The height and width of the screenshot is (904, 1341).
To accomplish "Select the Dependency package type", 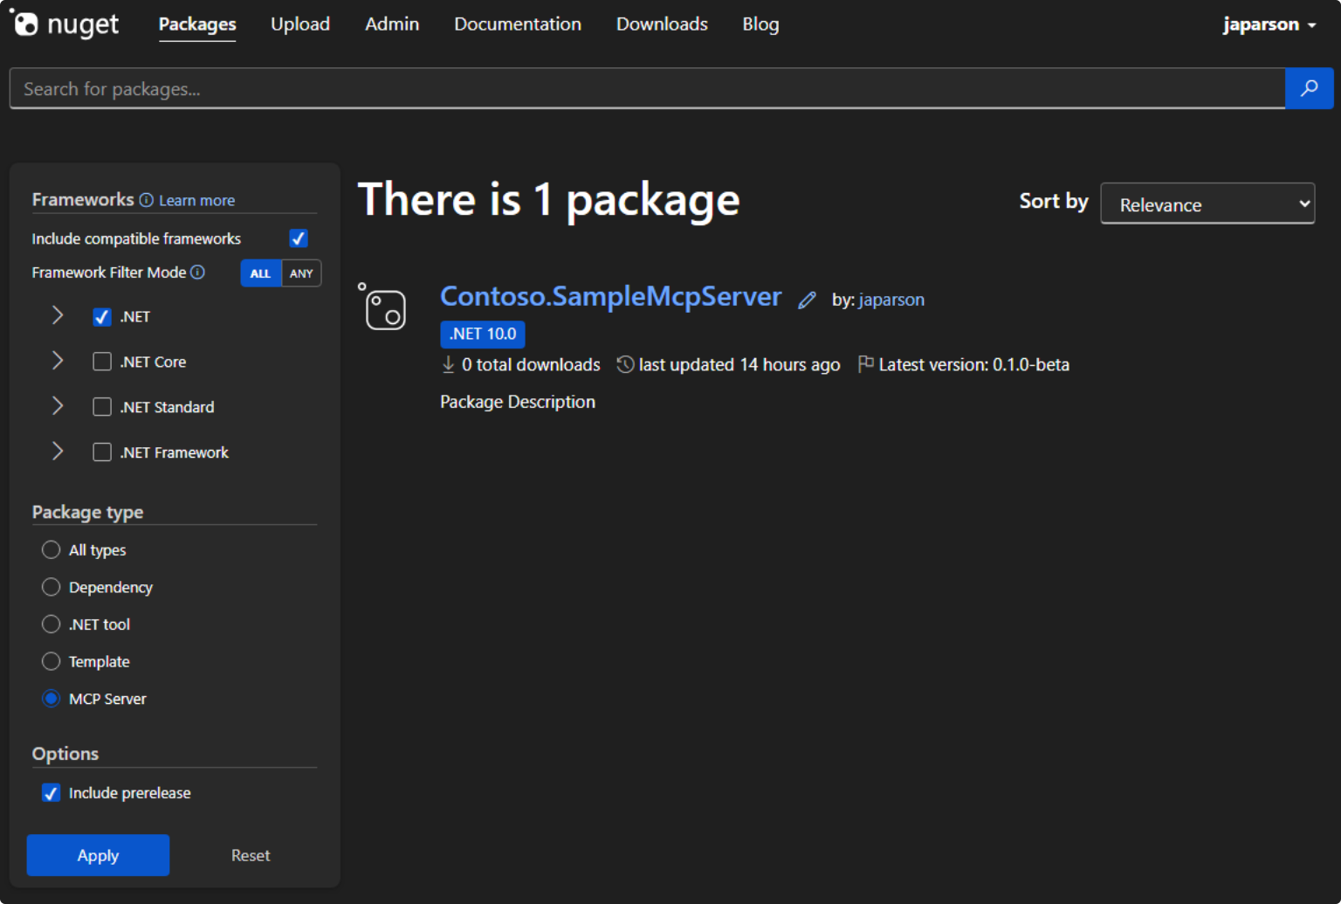I will click(x=51, y=587).
